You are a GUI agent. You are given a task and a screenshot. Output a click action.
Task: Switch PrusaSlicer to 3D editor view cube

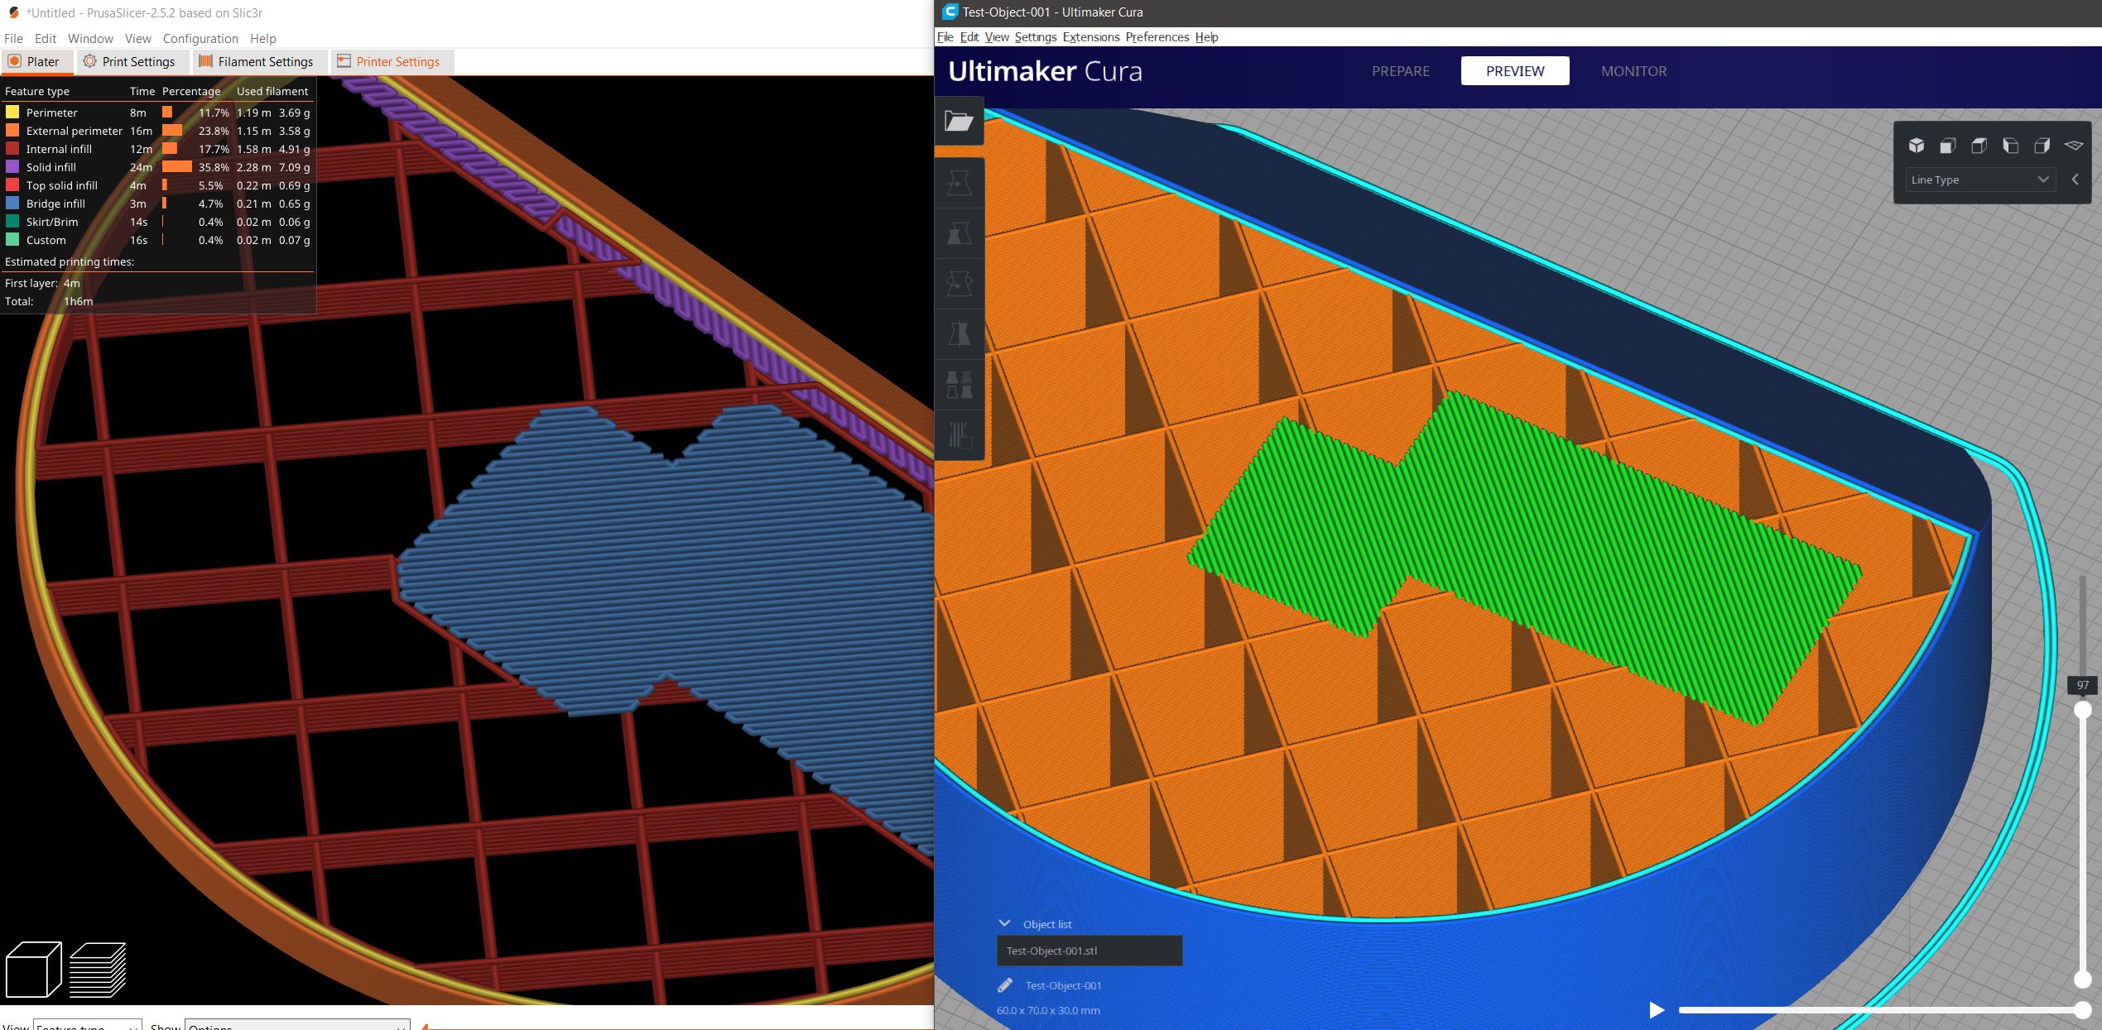[34, 970]
